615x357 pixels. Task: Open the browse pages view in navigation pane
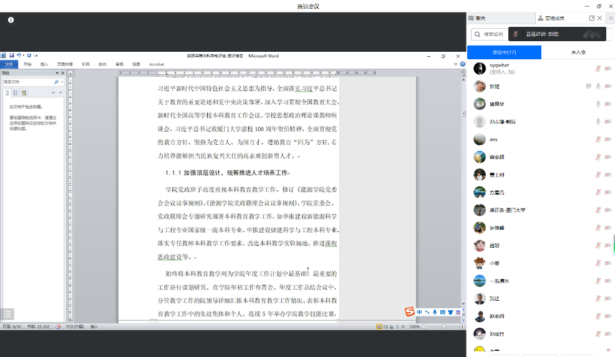pos(16,93)
